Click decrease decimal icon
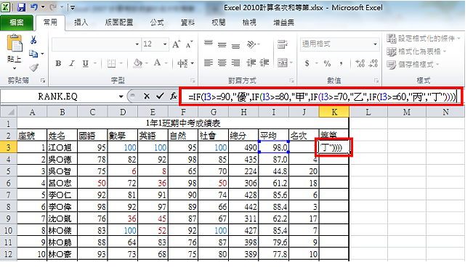 click(x=373, y=63)
